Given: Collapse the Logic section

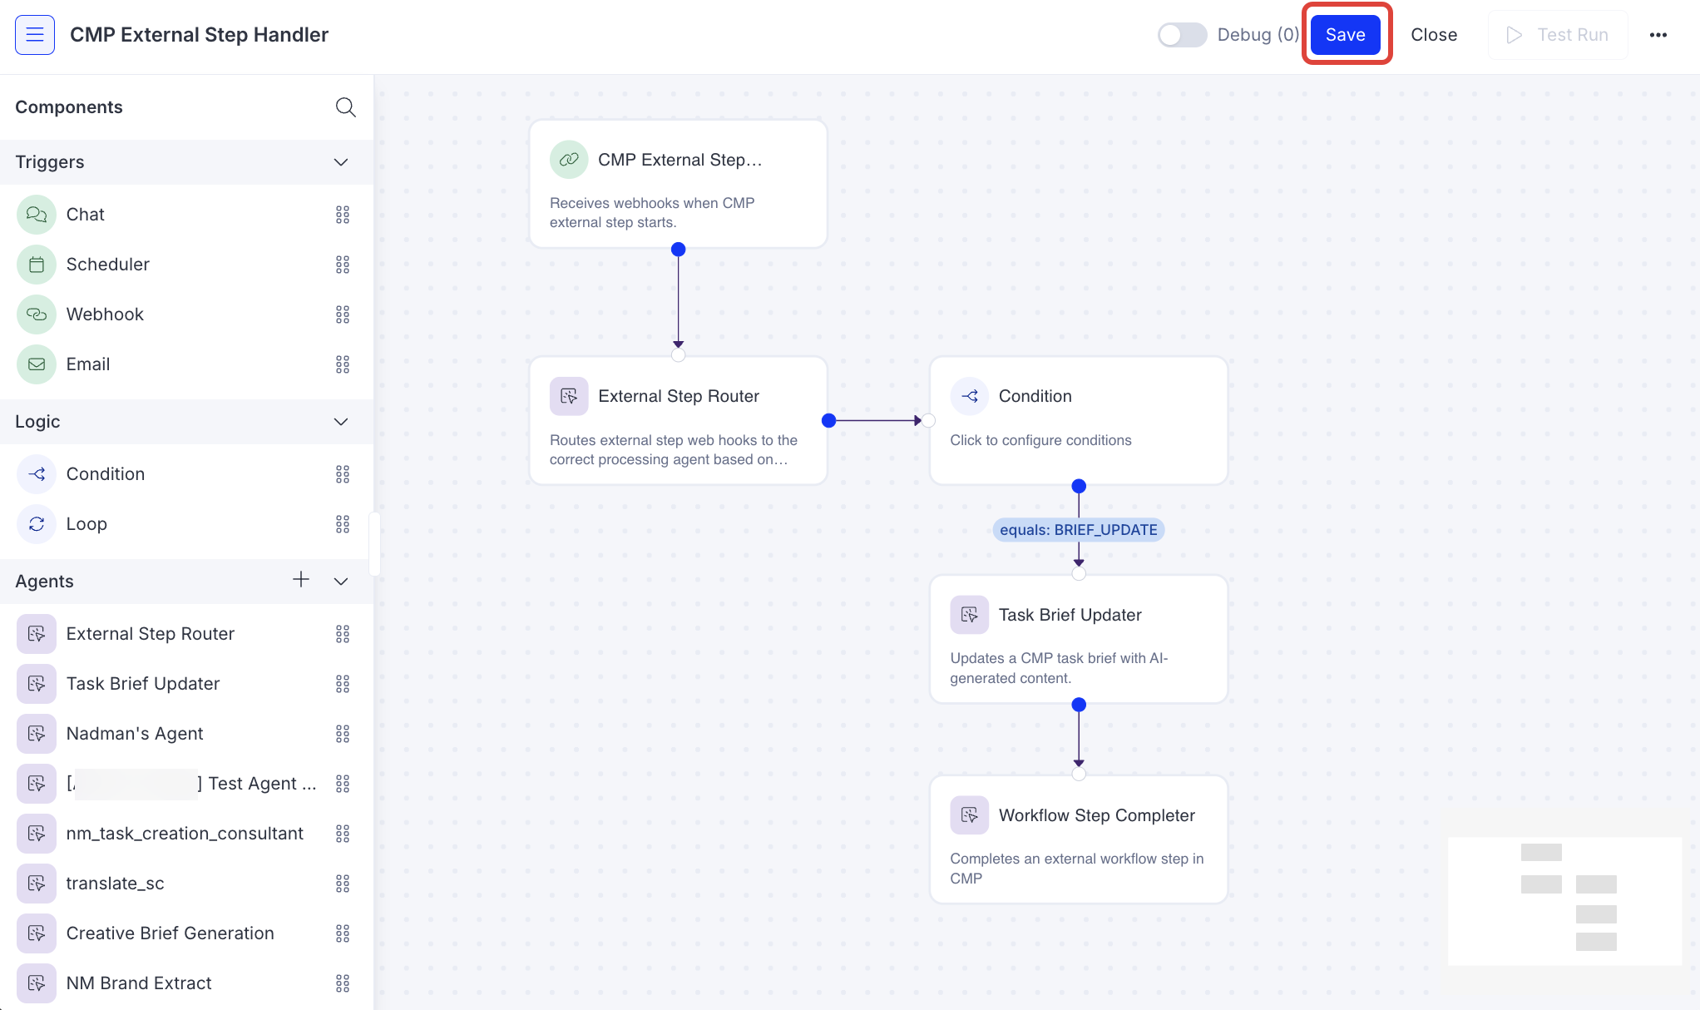Looking at the screenshot, I should tap(340, 421).
